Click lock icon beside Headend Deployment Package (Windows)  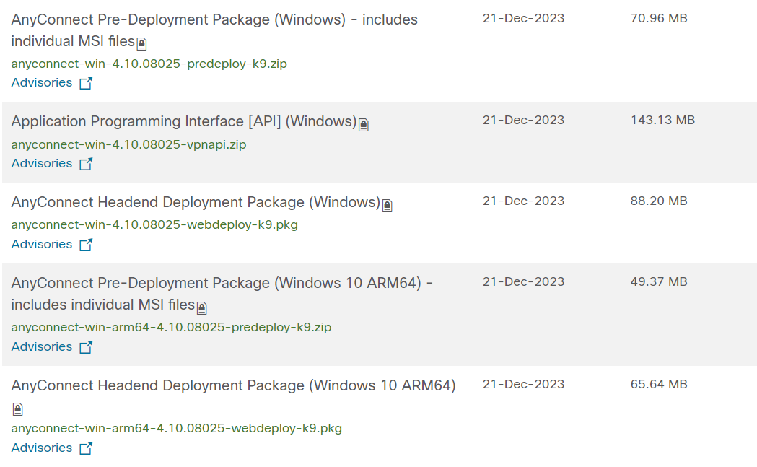pyautogui.click(x=388, y=206)
